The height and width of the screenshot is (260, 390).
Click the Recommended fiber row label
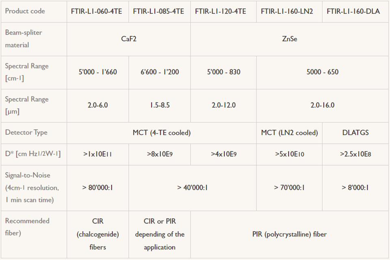pyautogui.click(x=27, y=227)
